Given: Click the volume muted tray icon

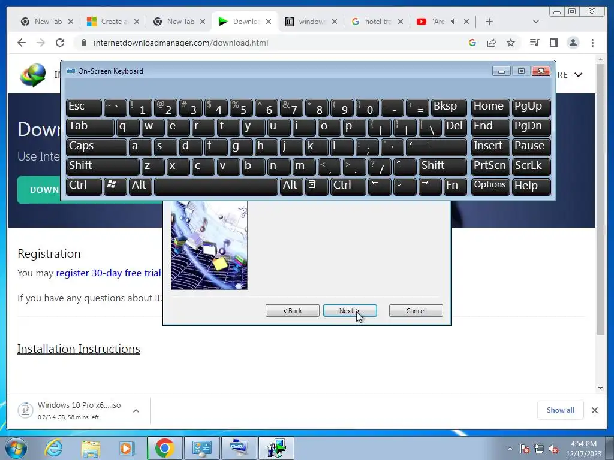Looking at the screenshot, I should 553,449.
